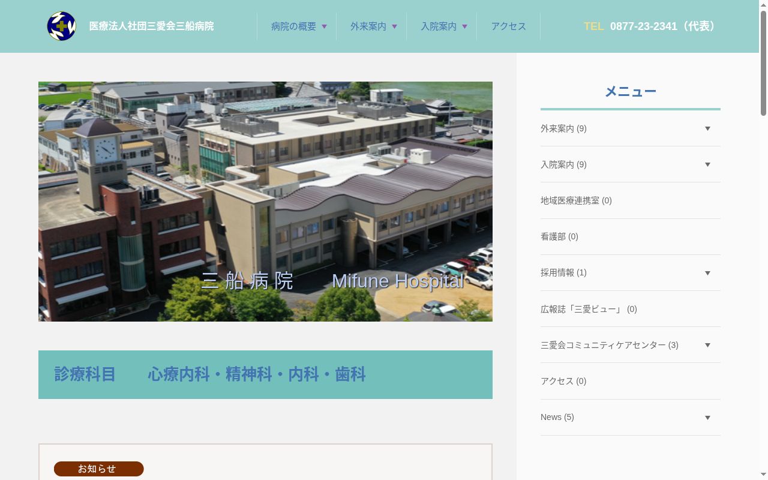Click the 診療科目 departments banner text

[x=210, y=374]
